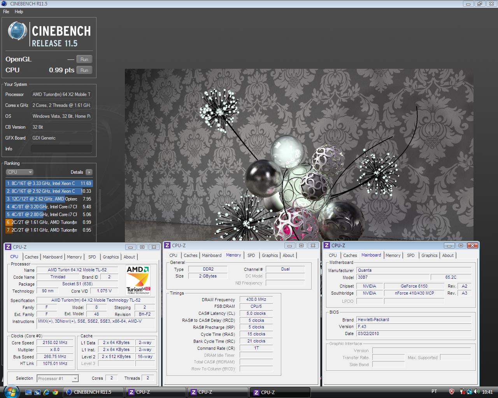Viewport: 498px width, 398px height.
Task: Click the AMD Turion 64 X2 logo
Action: [x=138, y=280]
